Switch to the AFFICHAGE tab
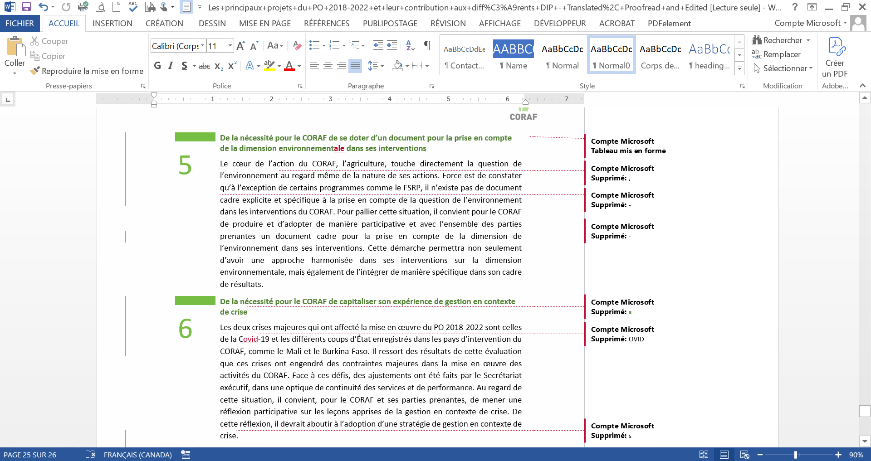871x461 pixels. 500,24
